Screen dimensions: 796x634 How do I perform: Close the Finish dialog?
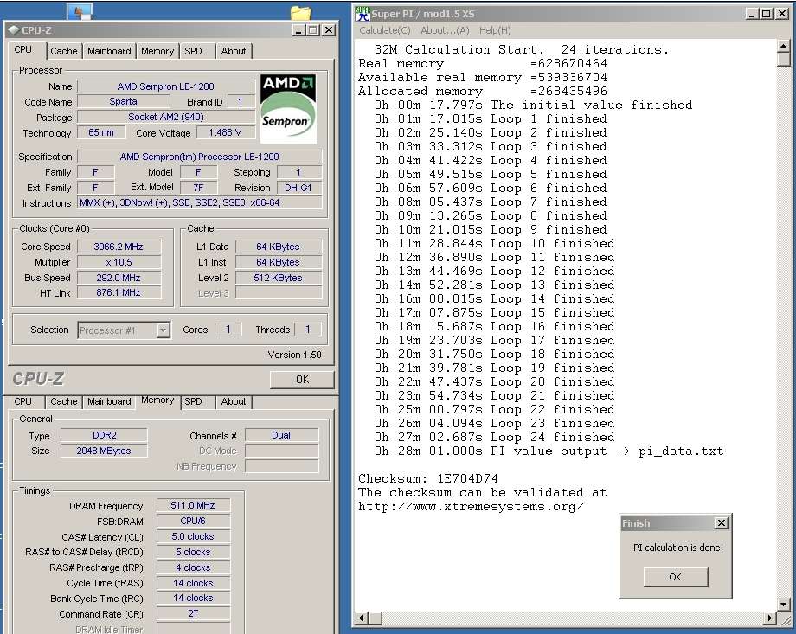pos(722,522)
